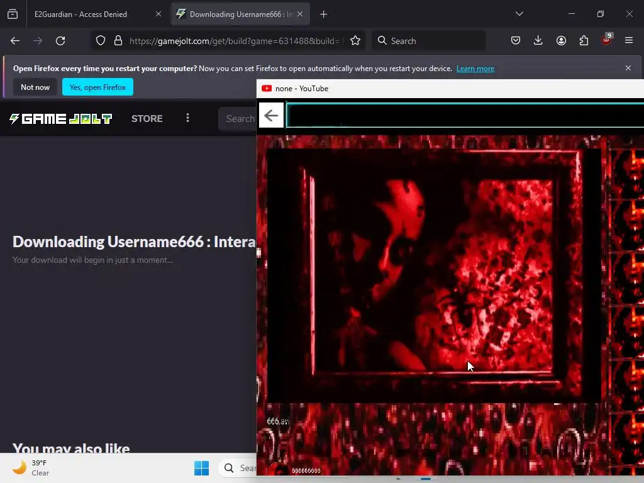Viewport: 644px width, 483px height.
Task: Close the E2Guardian tab
Action: coord(158,14)
